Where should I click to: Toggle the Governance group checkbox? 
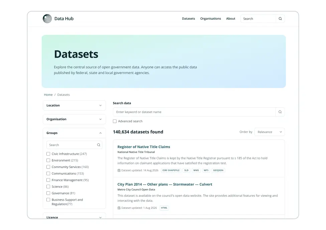(48, 193)
